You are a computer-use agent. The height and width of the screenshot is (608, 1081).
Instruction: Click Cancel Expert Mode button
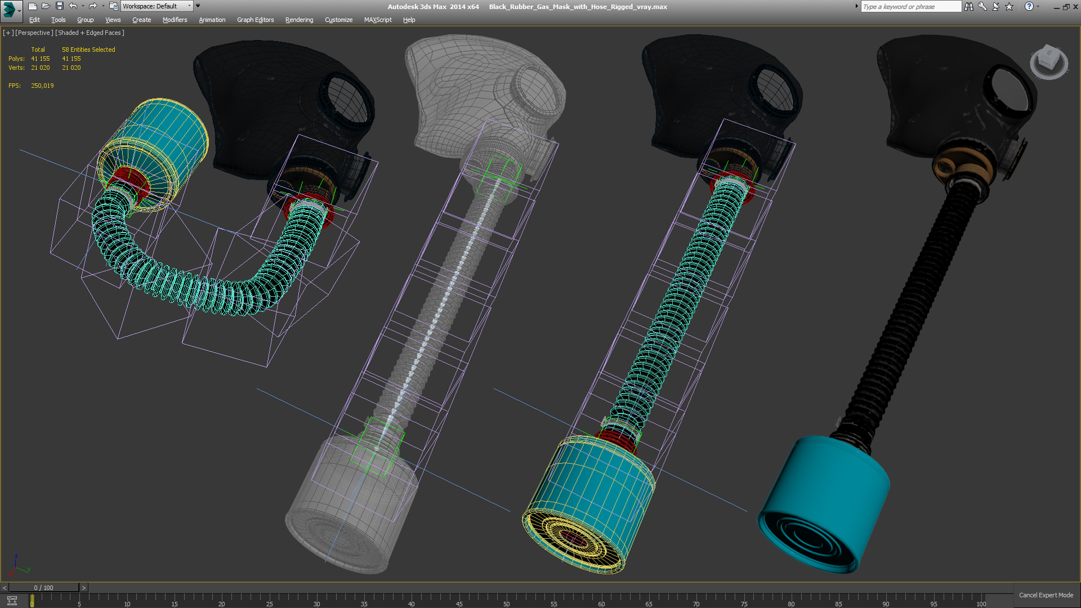point(1046,595)
